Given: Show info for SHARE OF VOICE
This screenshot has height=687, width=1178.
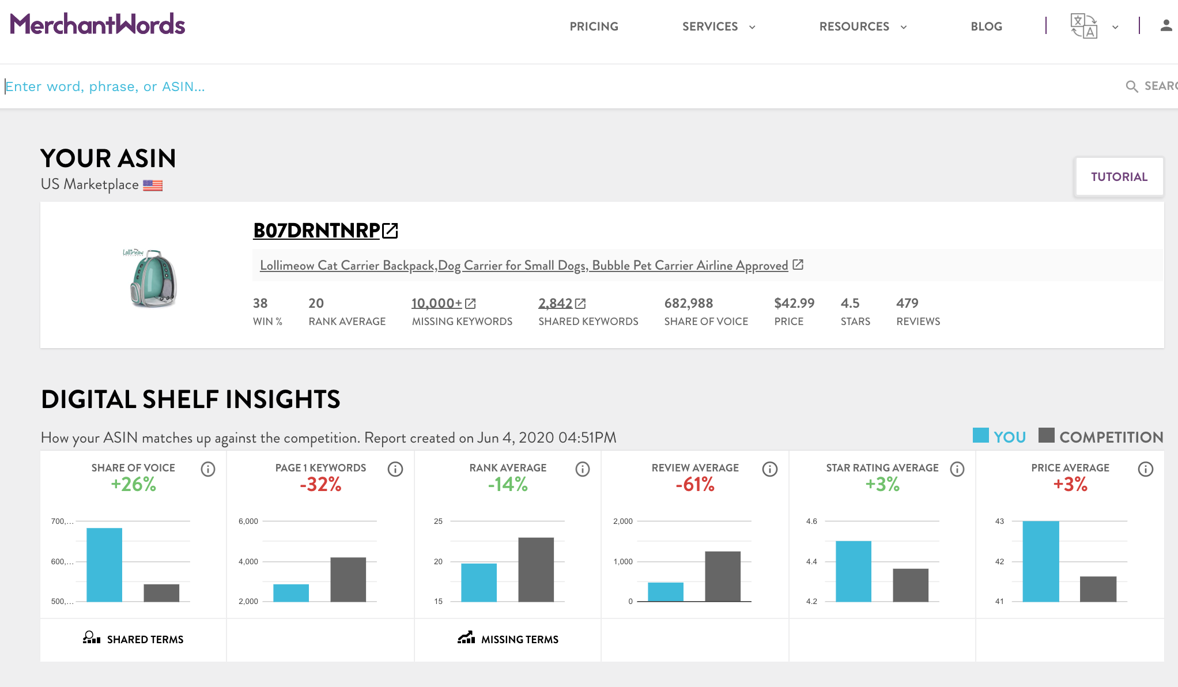Looking at the screenshot, I should (x=208, y=469).
